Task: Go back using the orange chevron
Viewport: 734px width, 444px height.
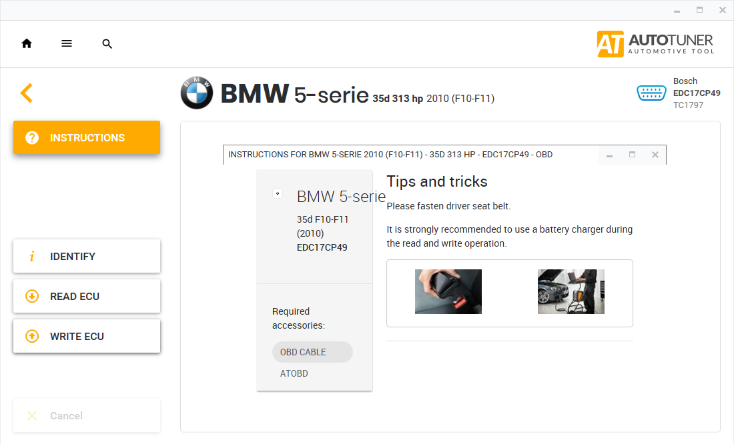Action: 27,93
